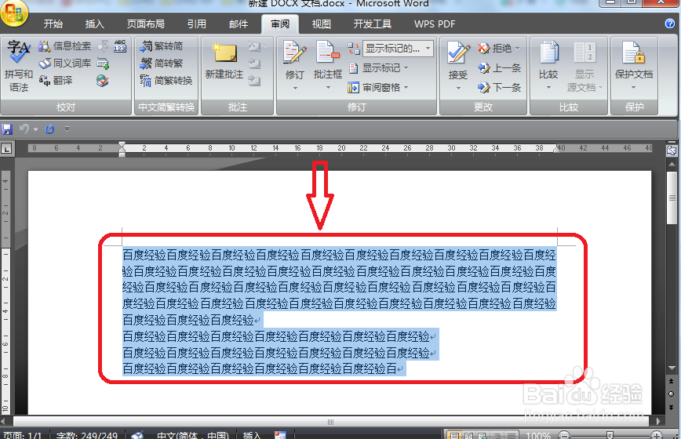Click the ruler toggle icon above scrollbar
The width and height of the screenshot is (681, 439).
[672, 151]
